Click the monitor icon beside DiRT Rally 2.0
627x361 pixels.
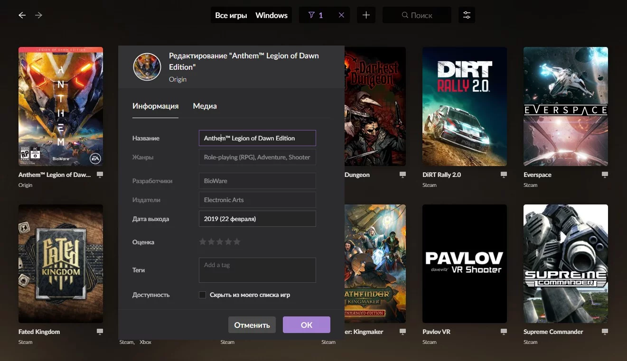tap(504, 175)
